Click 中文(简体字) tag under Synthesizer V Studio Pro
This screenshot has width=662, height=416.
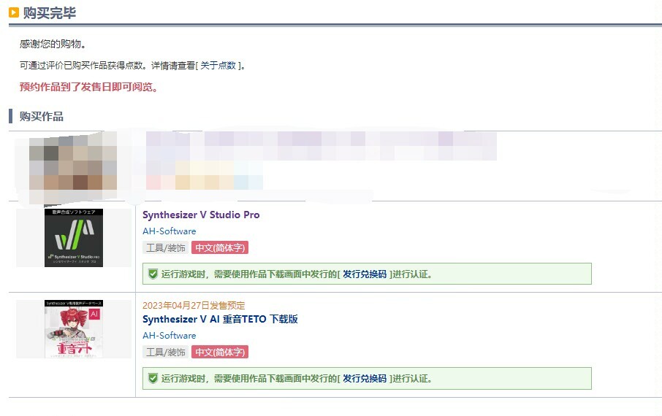pos(219,247)
